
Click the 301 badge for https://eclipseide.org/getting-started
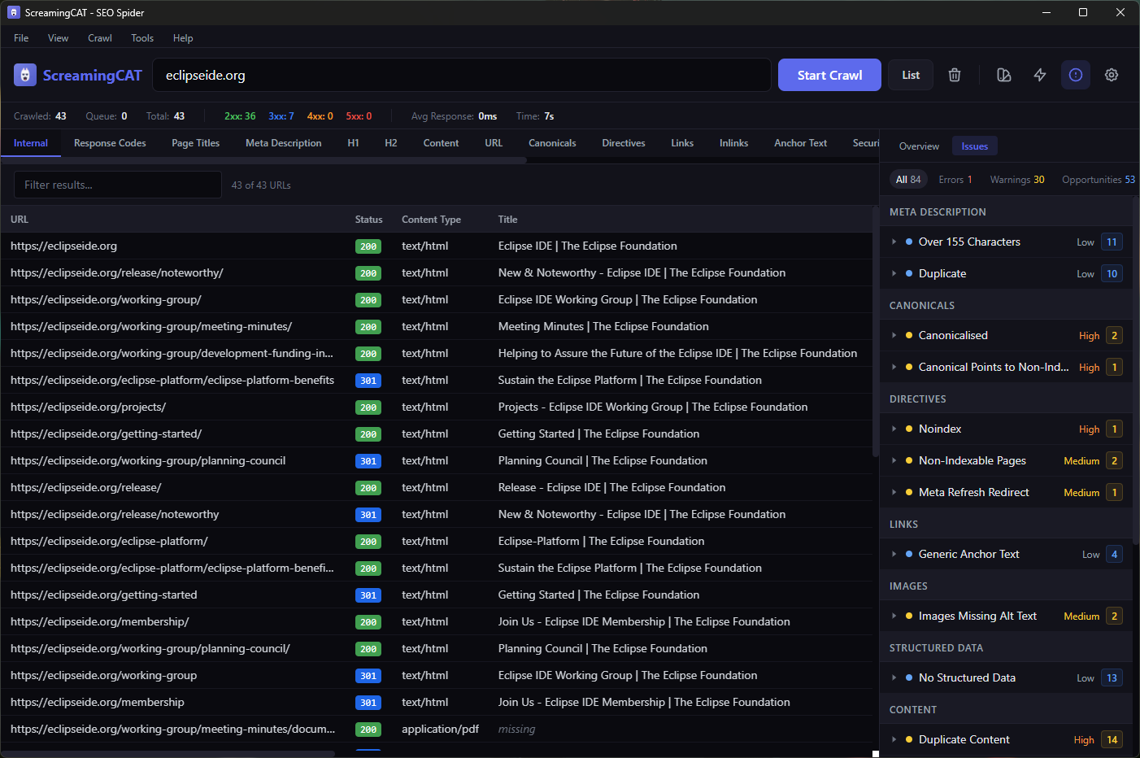tap(368, 595)
